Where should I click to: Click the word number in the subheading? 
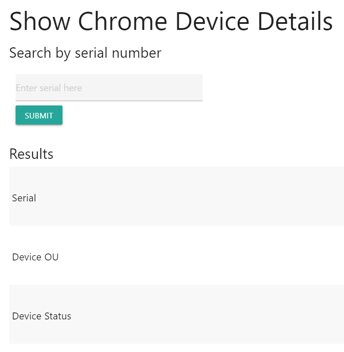(137, 53)
